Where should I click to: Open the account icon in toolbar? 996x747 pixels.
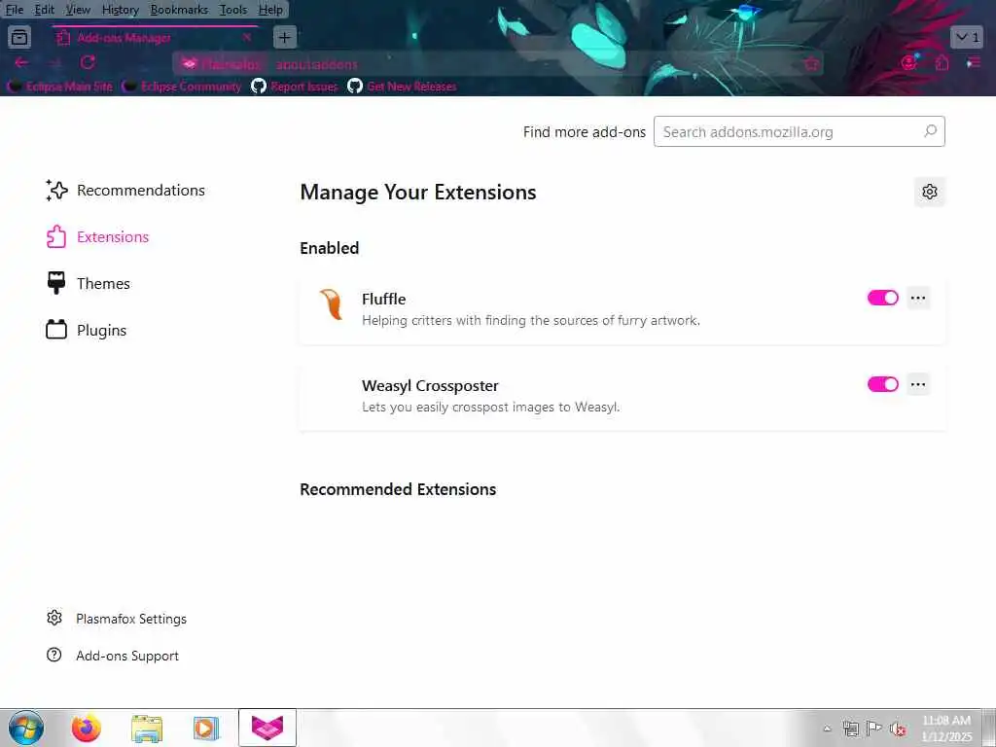tap(909, 62)
